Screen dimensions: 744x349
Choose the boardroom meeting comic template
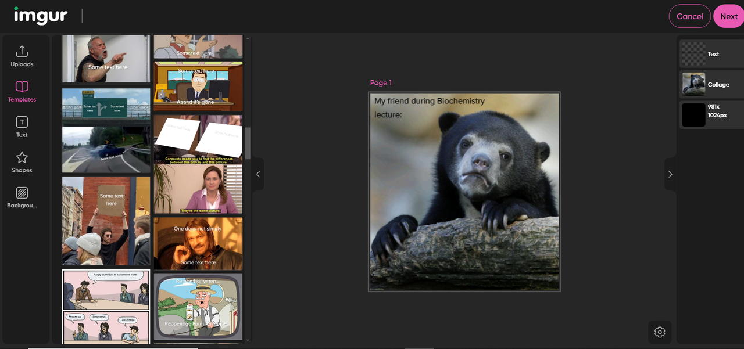click(x=106, y=305)
